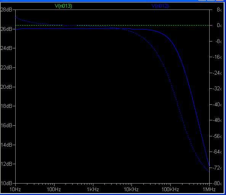Click the 10dB left axis label
226x195 pixels.
[6, 183]
